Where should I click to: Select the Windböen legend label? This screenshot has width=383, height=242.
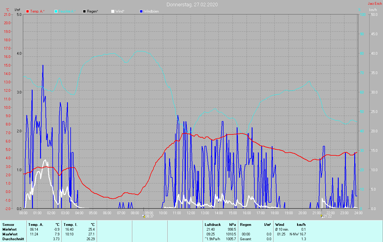point(151,11)
